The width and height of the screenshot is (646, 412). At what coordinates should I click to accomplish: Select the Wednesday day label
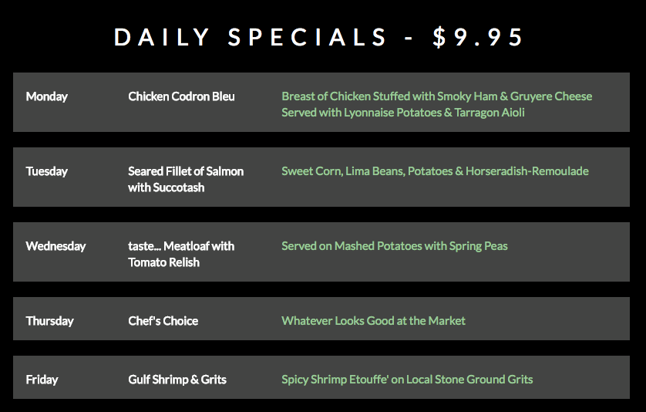(56, 246)
